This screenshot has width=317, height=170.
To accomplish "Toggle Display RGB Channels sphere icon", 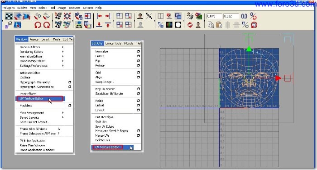I will [x=169, y=25].
